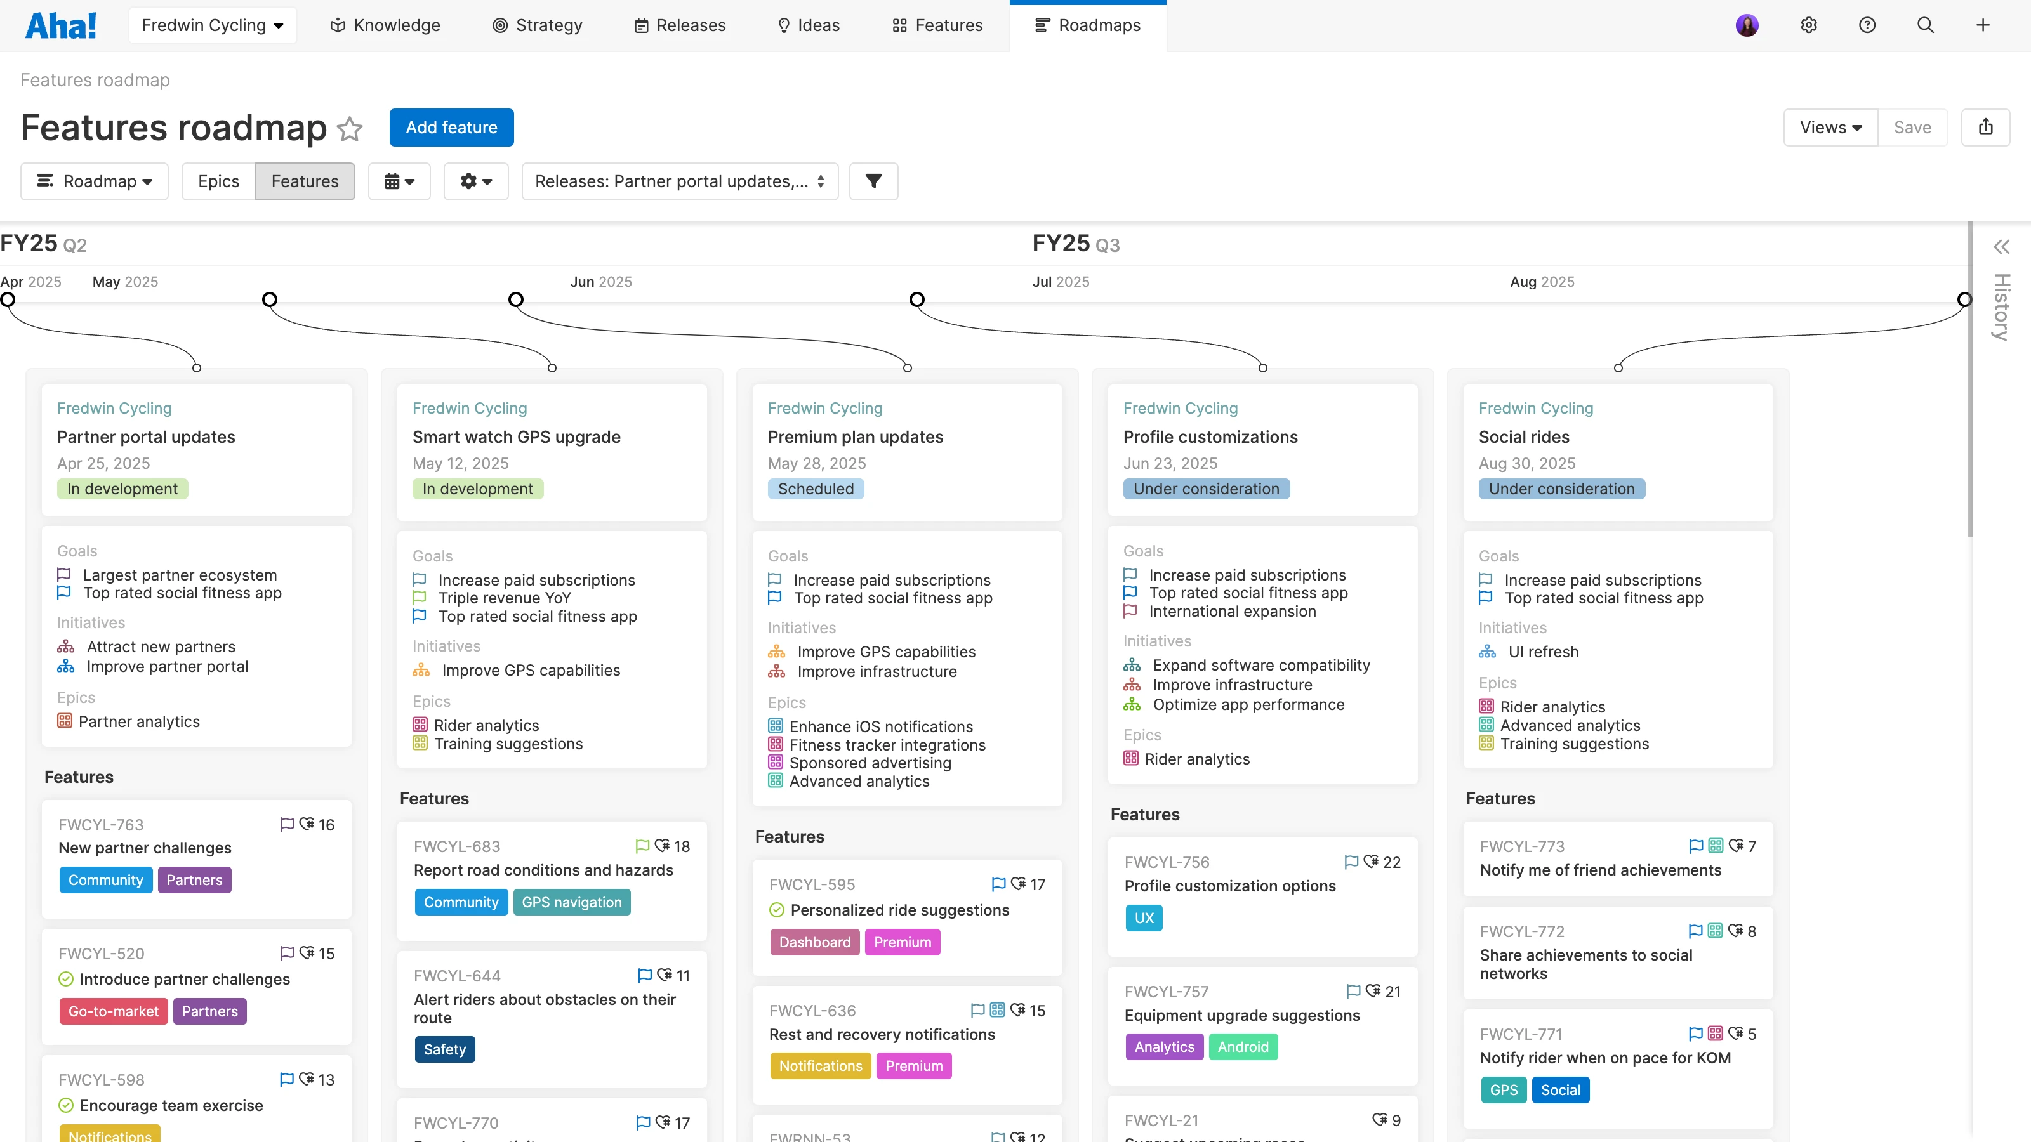2031x1142 pixels.
Task: Click the filter funnel icon
Action: pos(873,181)
